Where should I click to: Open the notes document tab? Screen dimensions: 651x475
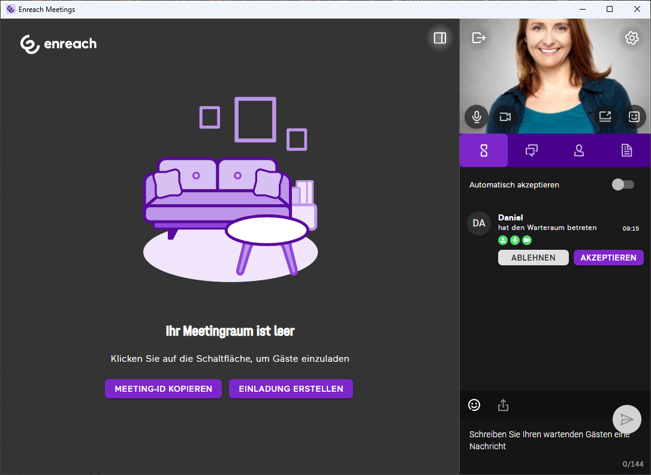(x=626, y=150)
